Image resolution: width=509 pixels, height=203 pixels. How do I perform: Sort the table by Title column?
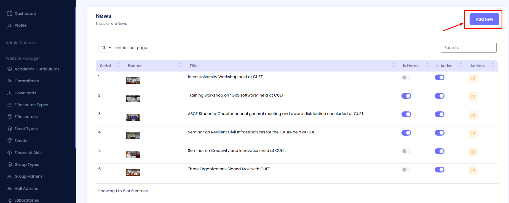(194, 66)
